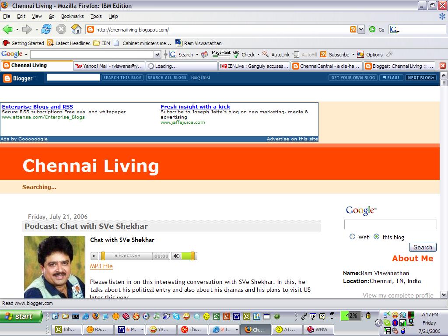Click the AutoFill toolbar button

tap(305, 54)
